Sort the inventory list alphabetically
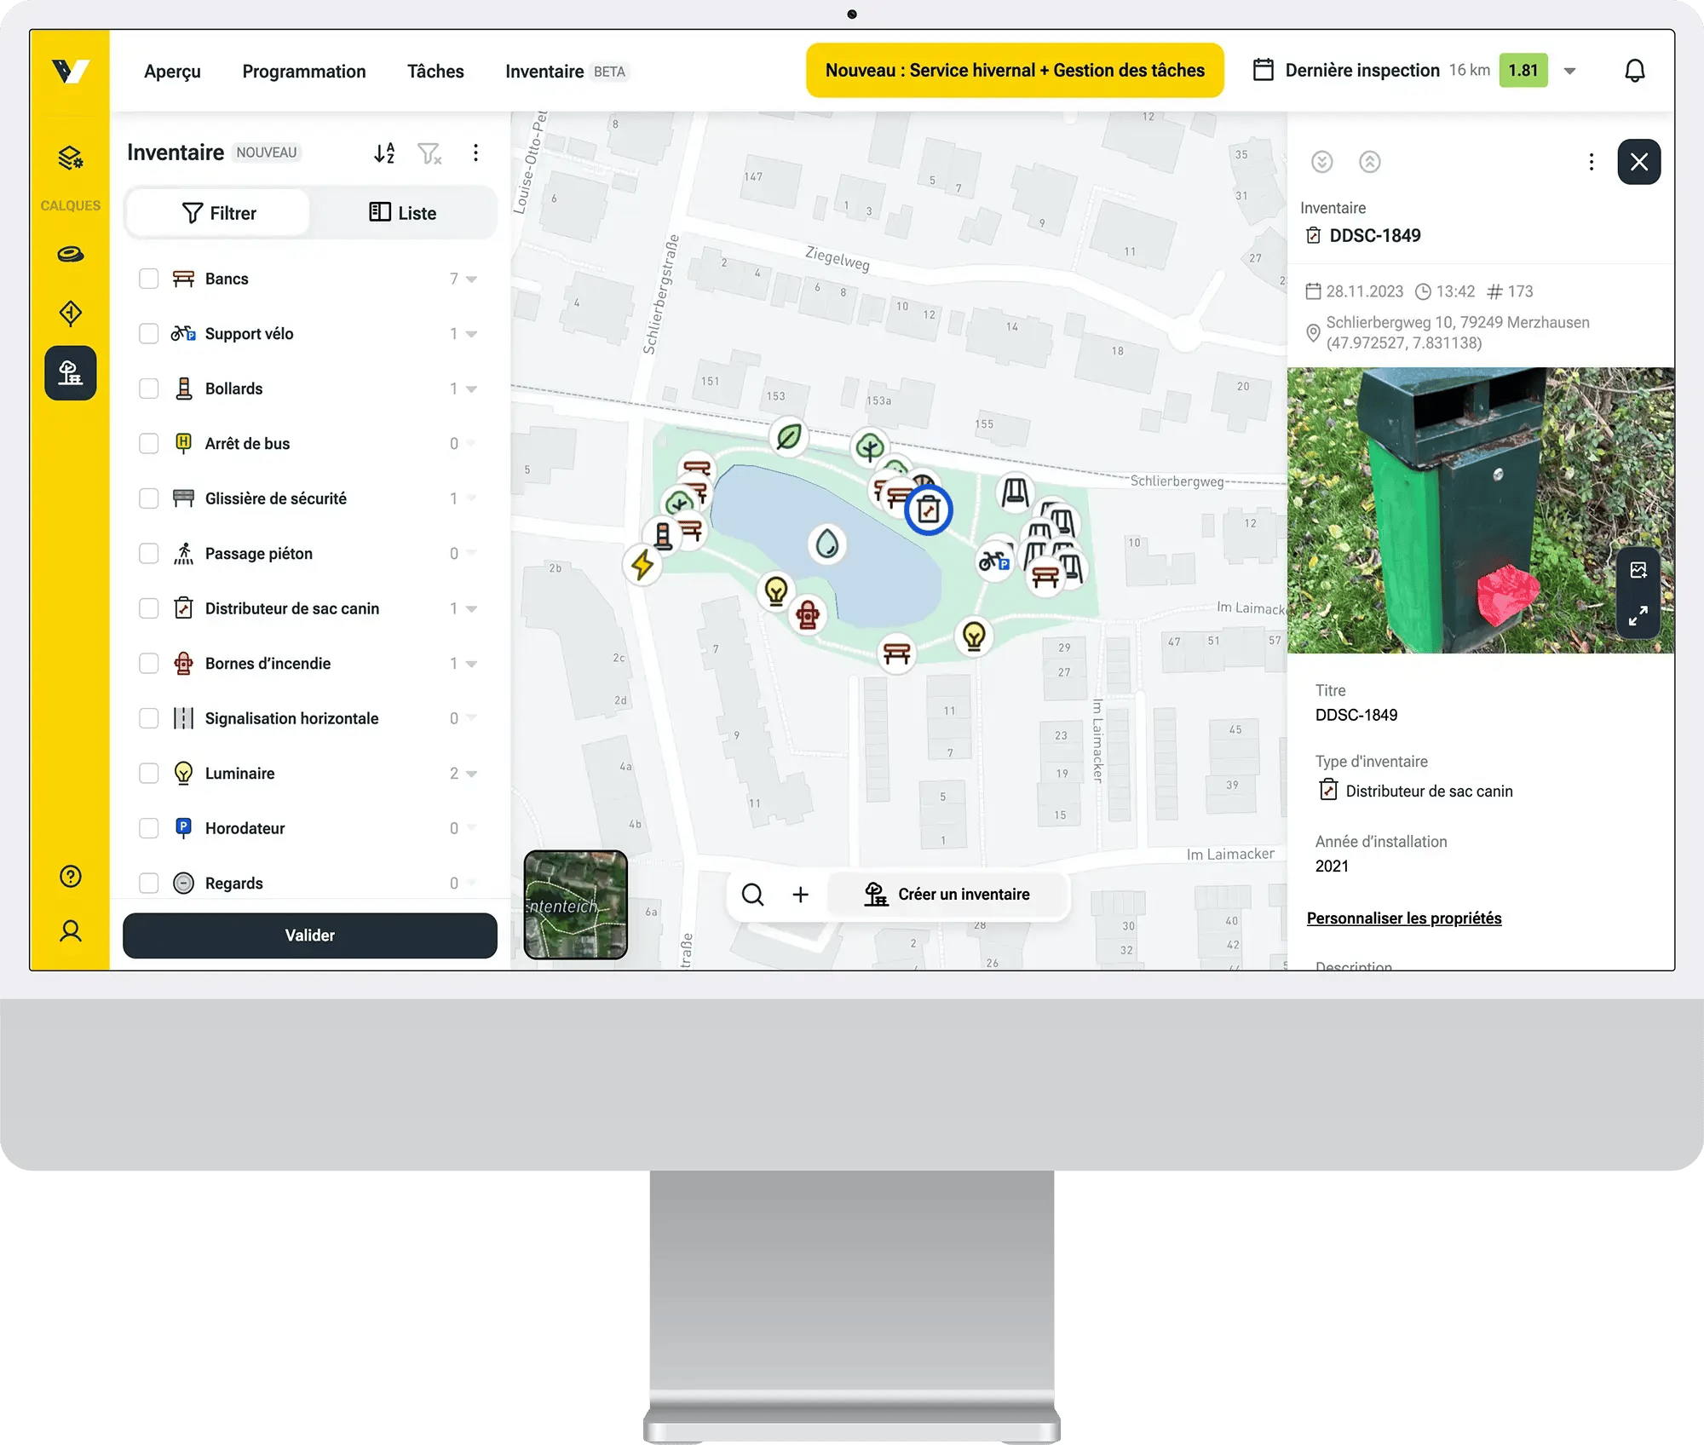The width and height of the screenshot is (1704, 1445). coord(384,153)
